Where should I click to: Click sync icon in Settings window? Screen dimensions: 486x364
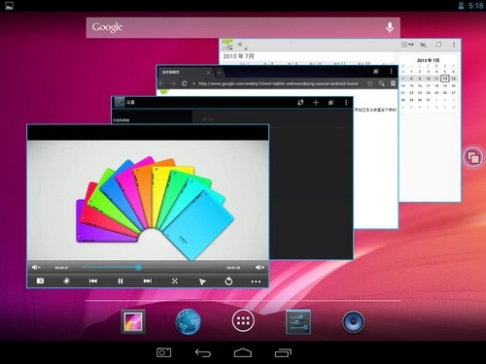[300, 103]
